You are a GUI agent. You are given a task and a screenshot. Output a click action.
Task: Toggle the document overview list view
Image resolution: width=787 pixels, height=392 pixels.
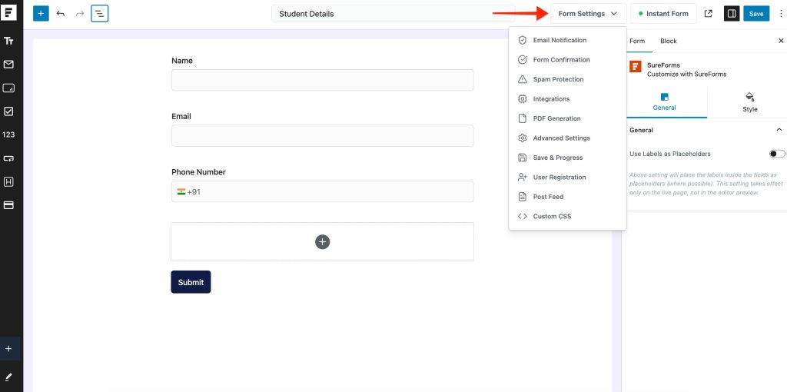coord(100,14)
